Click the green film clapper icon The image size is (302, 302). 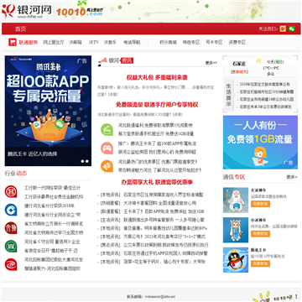[107, 129]
